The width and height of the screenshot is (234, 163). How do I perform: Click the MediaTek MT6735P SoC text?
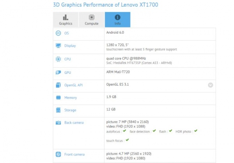coord(131,63)
